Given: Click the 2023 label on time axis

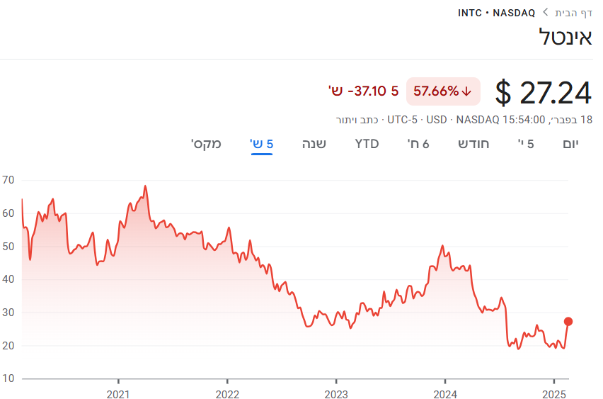Looking at the screenshot, I should click(336, 393).
